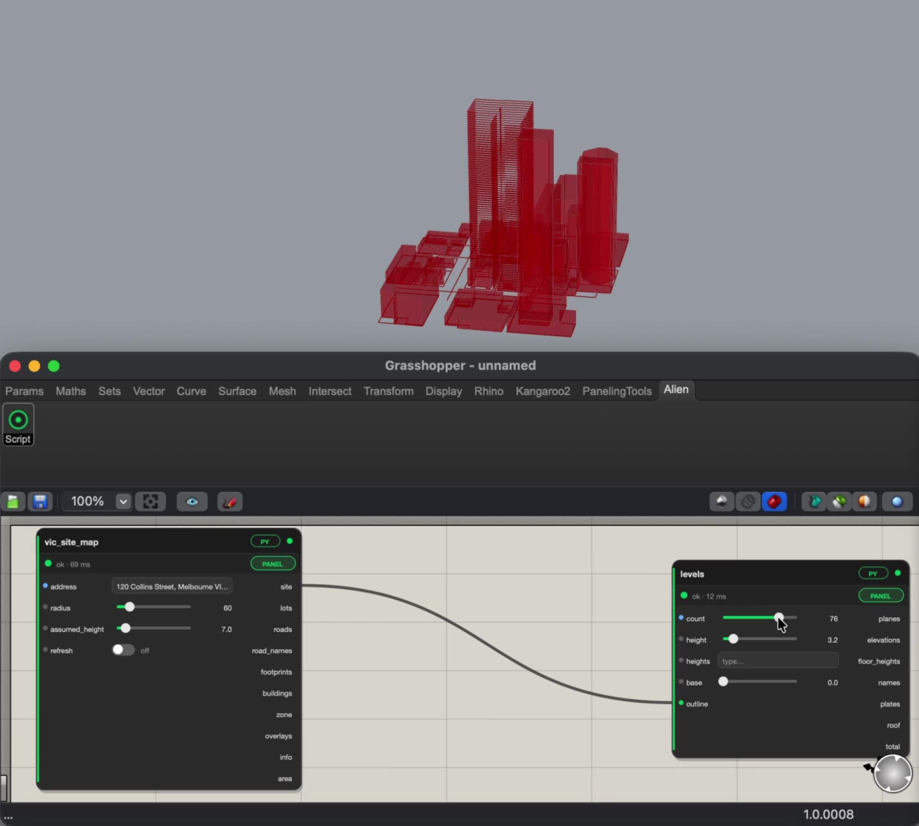Image resolution: width=919 pixels, height=826 pixels.
Task: Click the eye named views icon
Action: click(192, 502)
